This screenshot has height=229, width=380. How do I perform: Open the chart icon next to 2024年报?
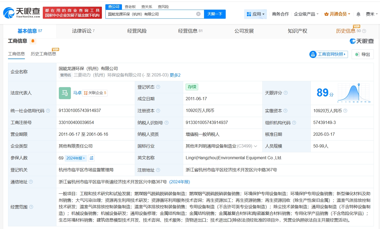(x=91, y=158)
